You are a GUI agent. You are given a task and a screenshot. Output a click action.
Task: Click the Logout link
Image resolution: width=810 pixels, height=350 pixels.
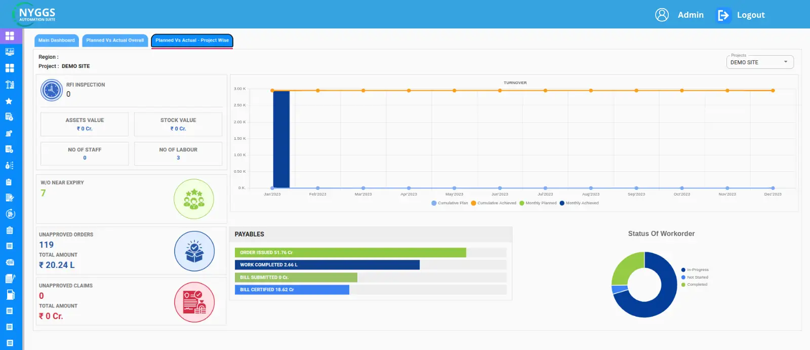[750, 15]
